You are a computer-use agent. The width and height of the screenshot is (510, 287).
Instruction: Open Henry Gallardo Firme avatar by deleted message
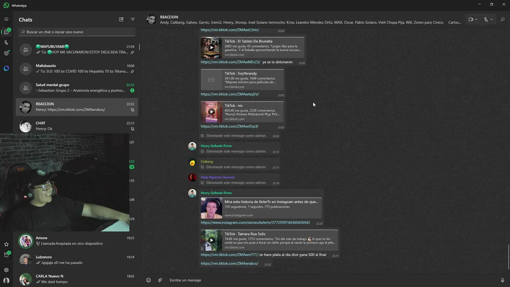192,146
